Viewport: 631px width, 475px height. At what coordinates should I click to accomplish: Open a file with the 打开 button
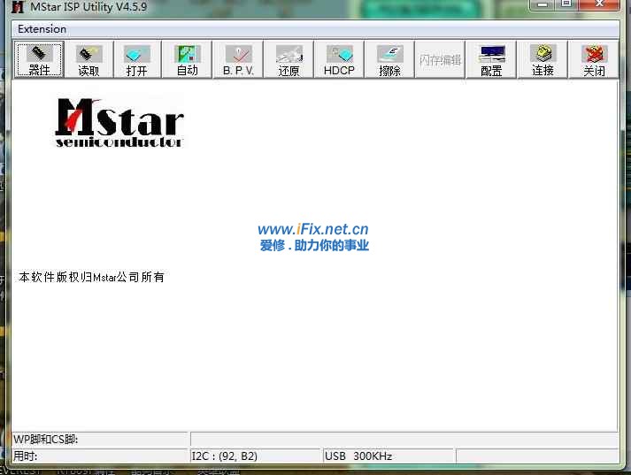137,60
